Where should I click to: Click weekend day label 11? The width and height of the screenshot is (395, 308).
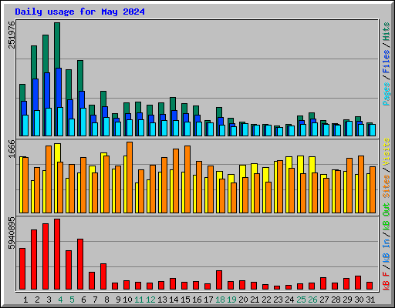point(139,300)
